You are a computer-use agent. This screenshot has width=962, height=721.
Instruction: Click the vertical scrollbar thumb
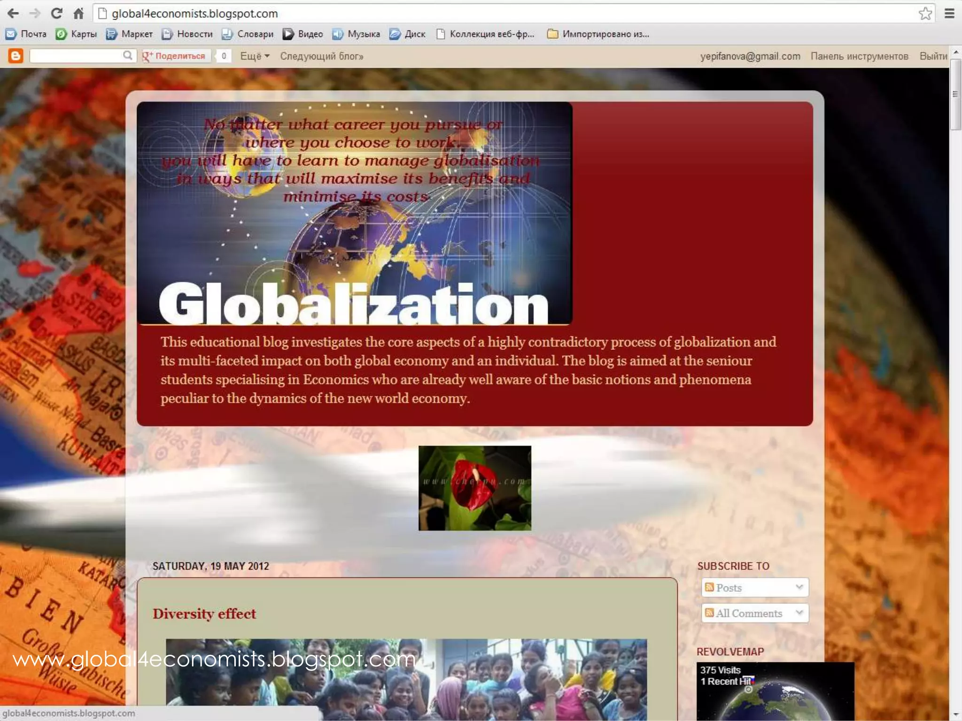(x=955, y=94)
